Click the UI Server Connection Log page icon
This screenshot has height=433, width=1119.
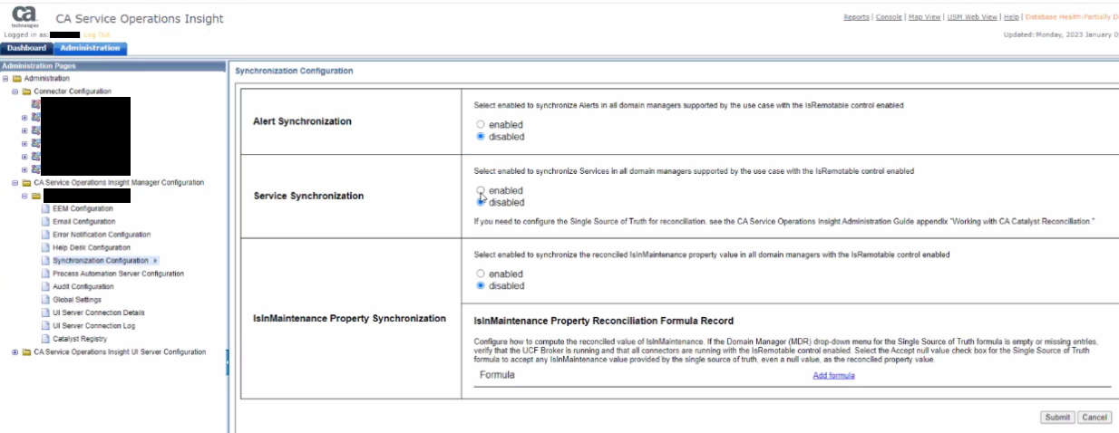[x=45, y=325]
